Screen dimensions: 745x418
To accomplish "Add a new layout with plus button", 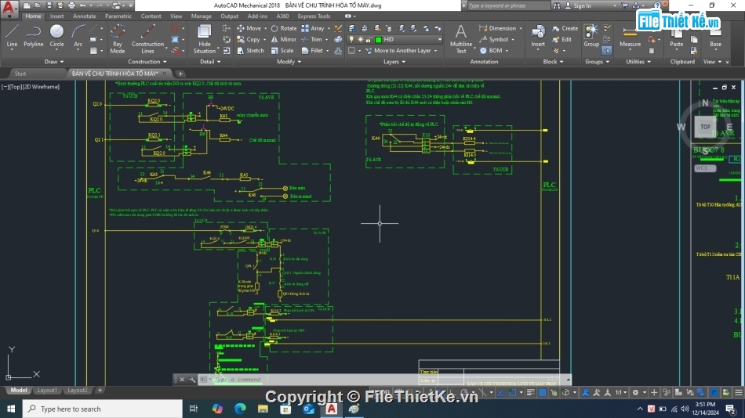I will point(100,390).
